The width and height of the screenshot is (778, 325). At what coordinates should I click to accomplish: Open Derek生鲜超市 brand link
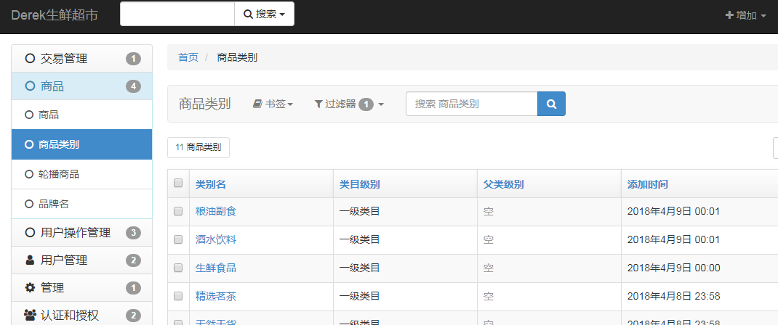pos(55,15)
